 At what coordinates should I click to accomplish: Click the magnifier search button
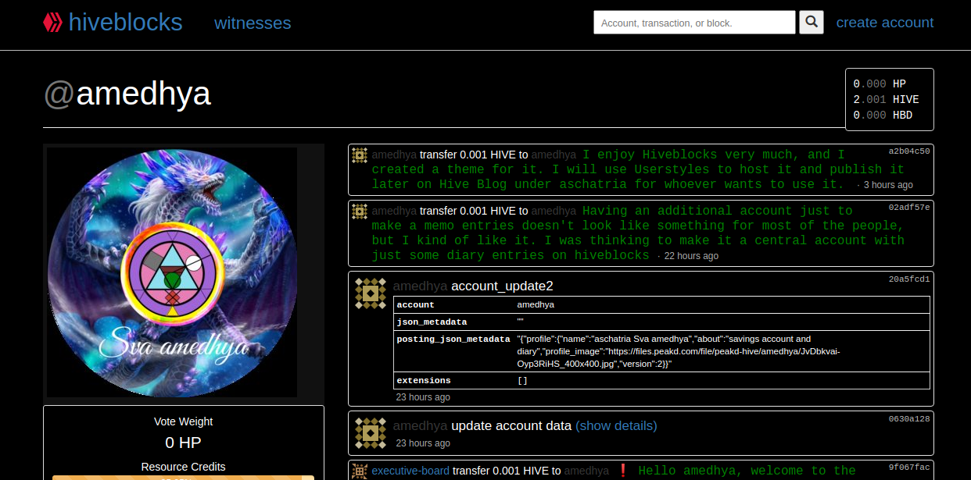click(x=812, y=23)
